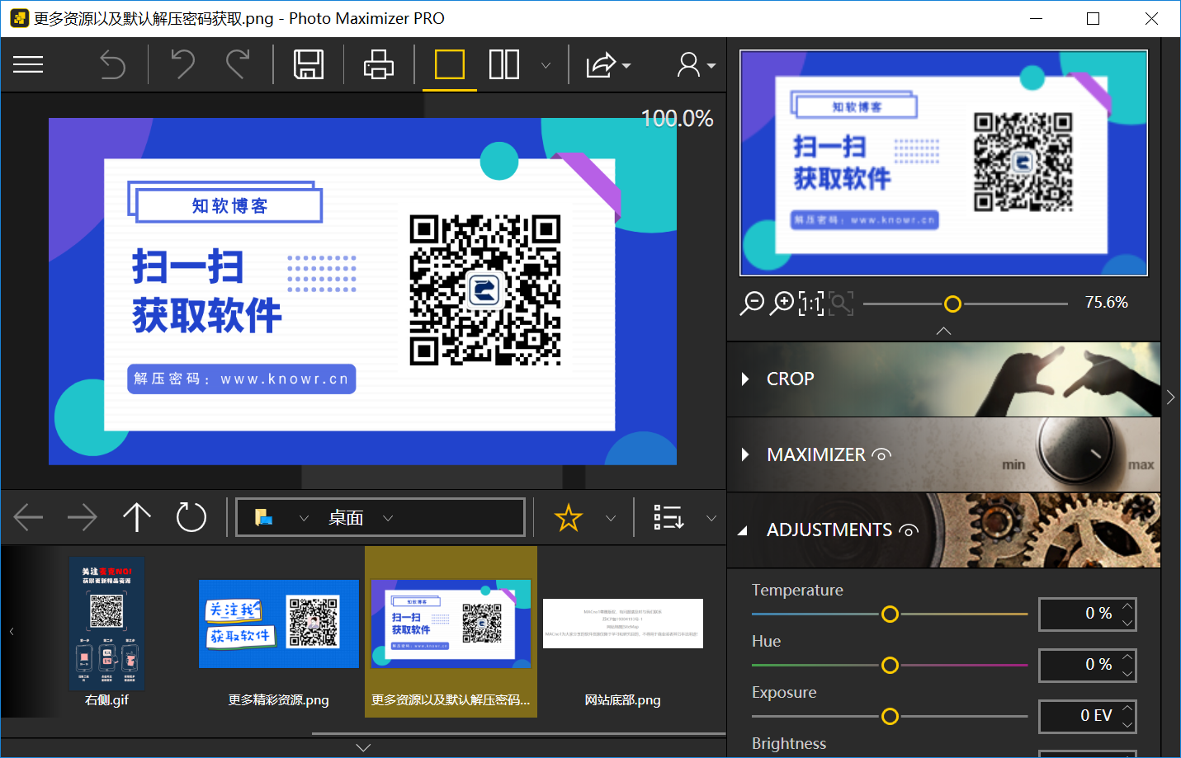
Task: Select the 更多精彩资源.png thumbnail
Action: (x=278, y=633)
